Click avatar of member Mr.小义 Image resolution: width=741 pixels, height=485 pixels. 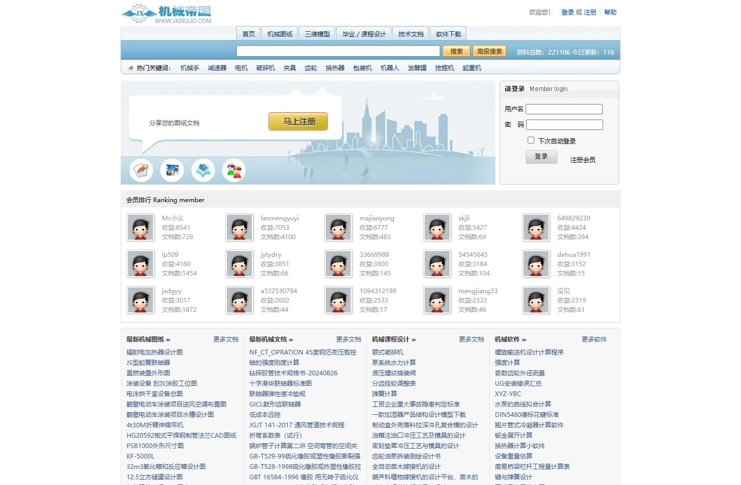[x=140, y=227]
